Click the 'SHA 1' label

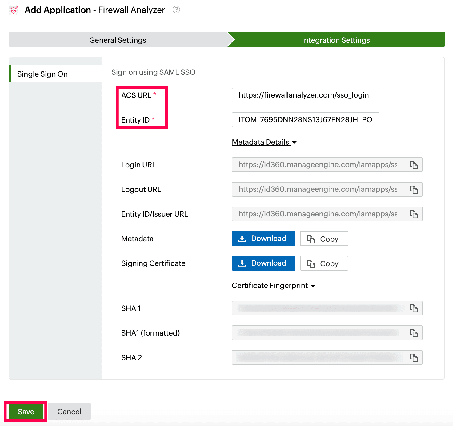131,308
